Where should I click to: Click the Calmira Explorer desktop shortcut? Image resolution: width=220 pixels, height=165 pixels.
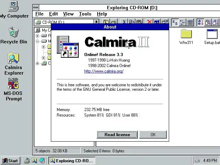[x=13, y=64]
